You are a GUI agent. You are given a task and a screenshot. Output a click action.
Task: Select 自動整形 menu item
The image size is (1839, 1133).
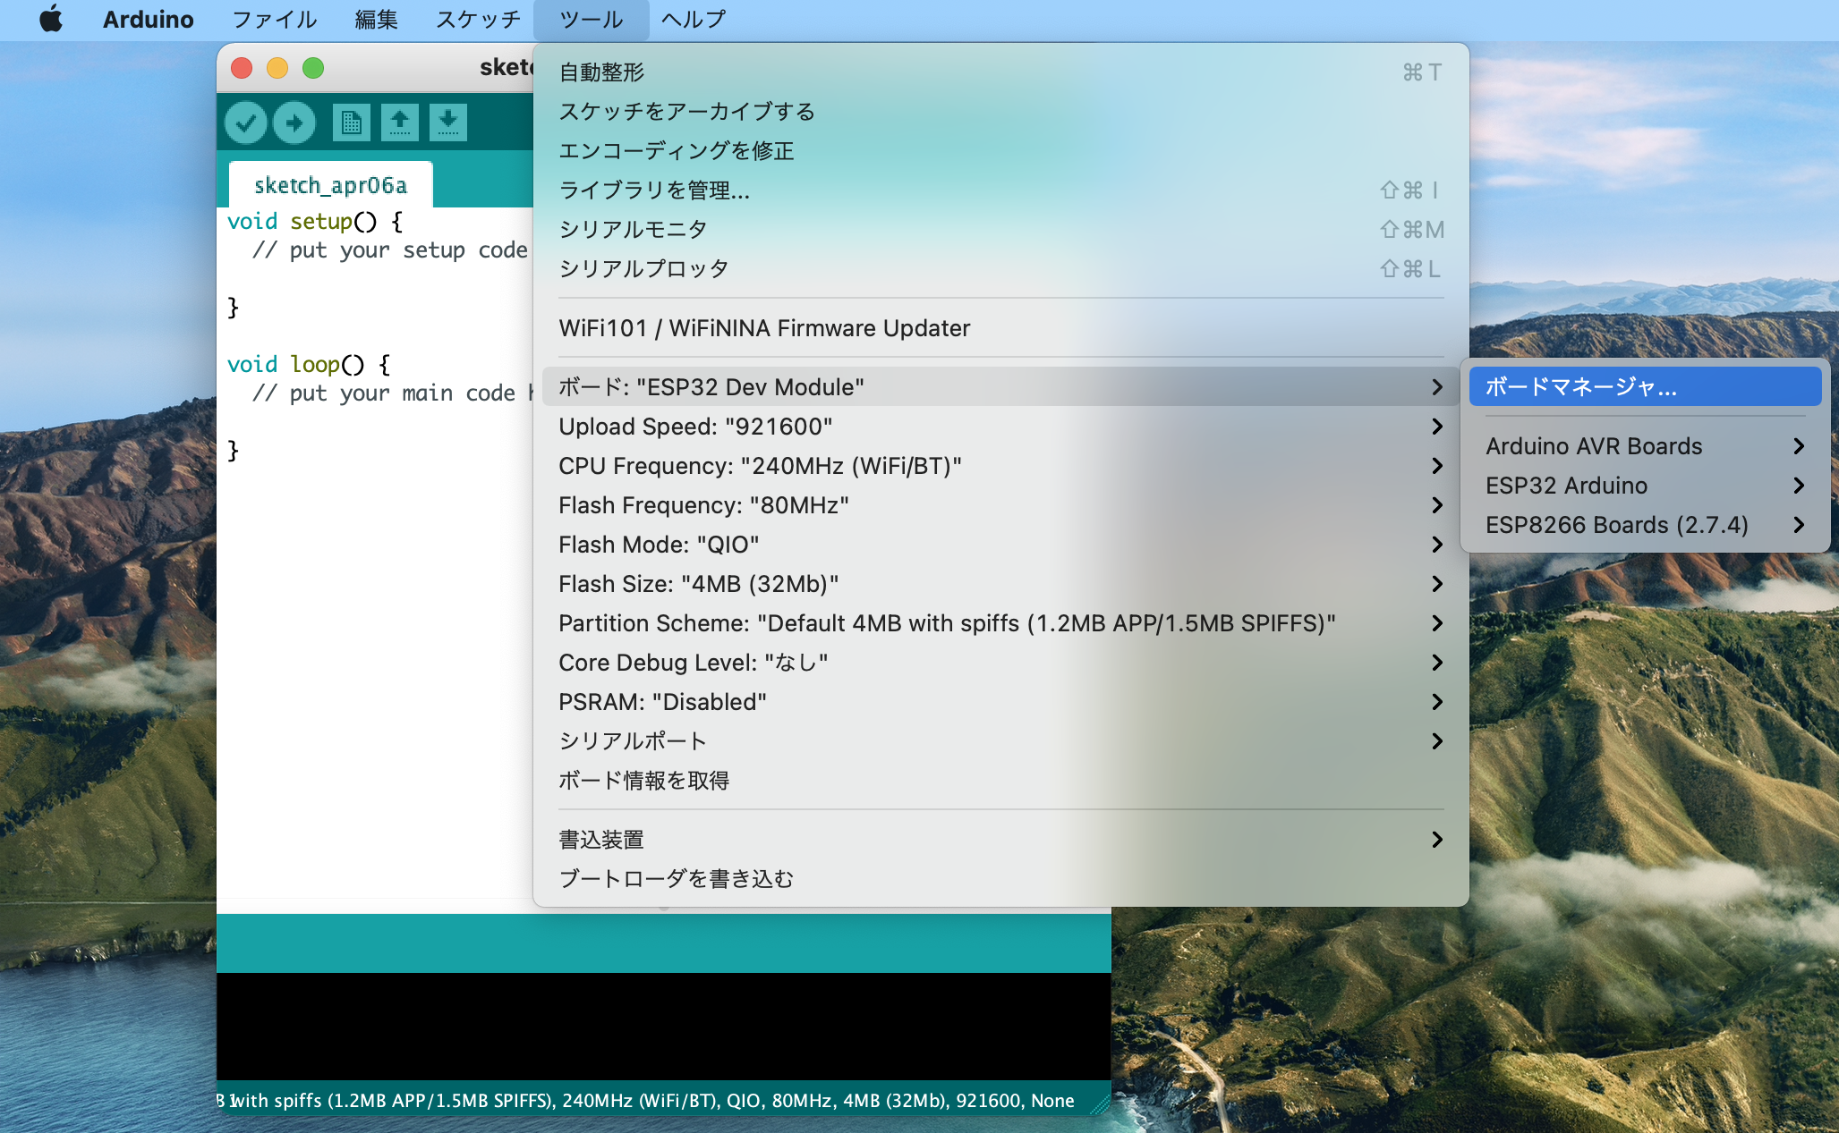[1000, 72]
